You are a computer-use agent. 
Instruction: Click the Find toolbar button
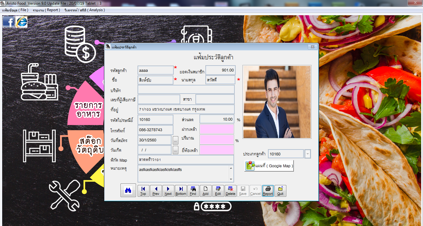coord(193,191)
